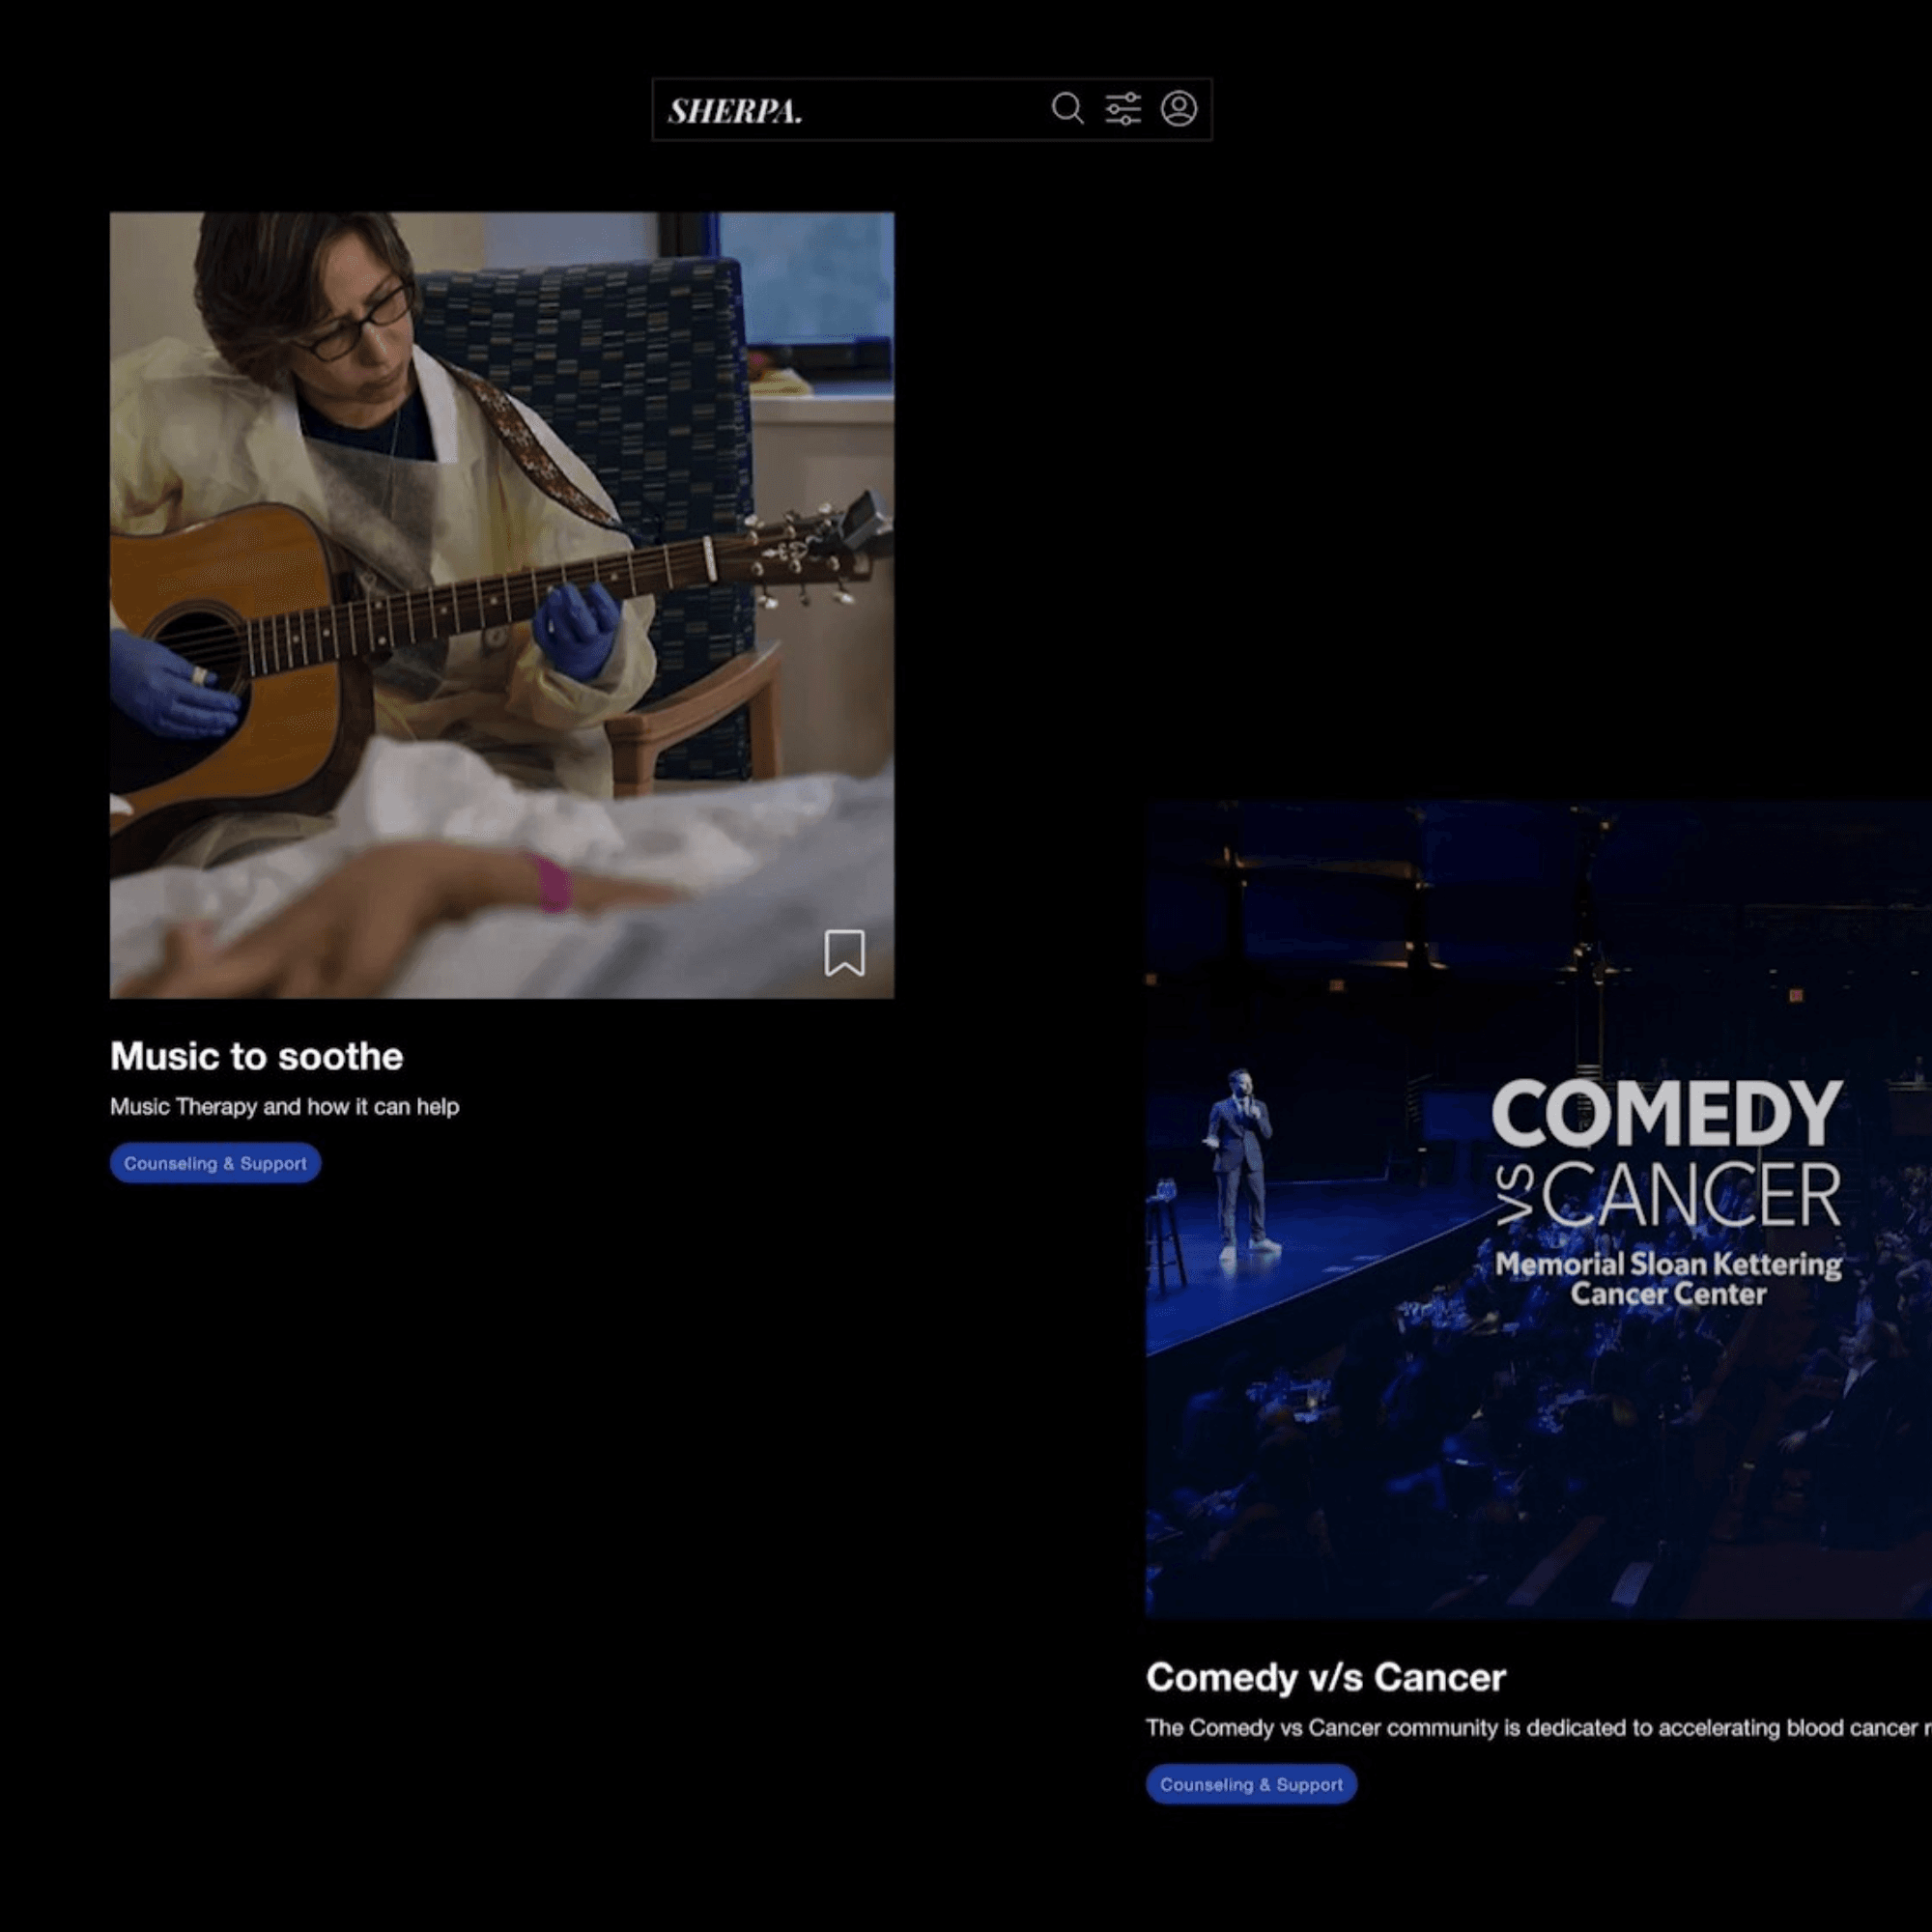Select Counseling & Support tag under Comedy
The width and height of the screenshot is (1932, 1932).
click(1251, 1785)
